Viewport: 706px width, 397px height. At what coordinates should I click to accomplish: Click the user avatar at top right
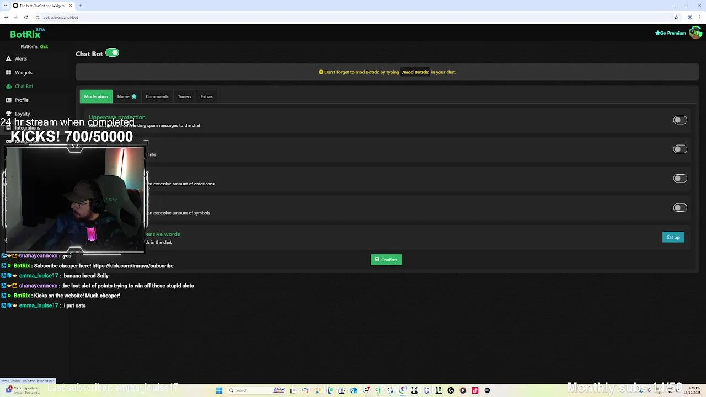[x=696, y=33]
